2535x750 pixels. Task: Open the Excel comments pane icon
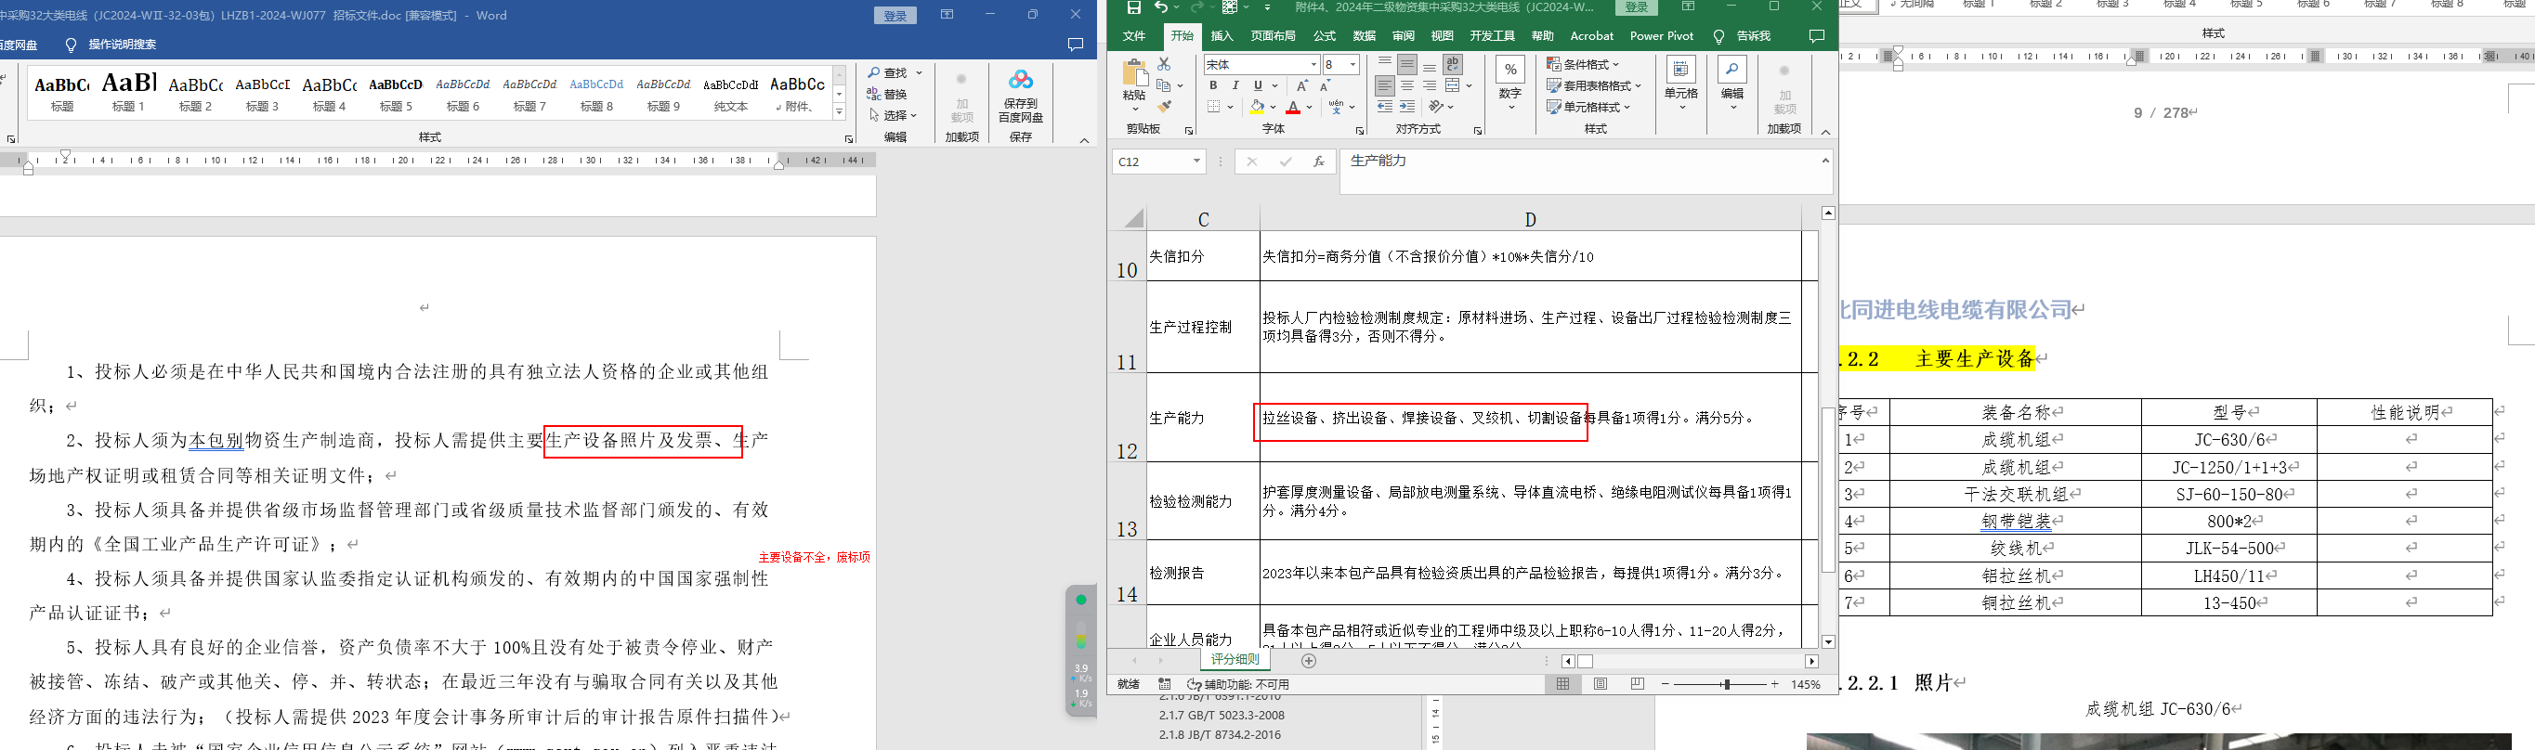(x=1817, y=36)
